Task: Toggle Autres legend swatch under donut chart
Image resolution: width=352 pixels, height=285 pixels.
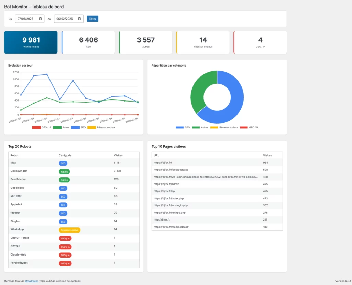Action: pyautogui.click(x=196, y=128)
